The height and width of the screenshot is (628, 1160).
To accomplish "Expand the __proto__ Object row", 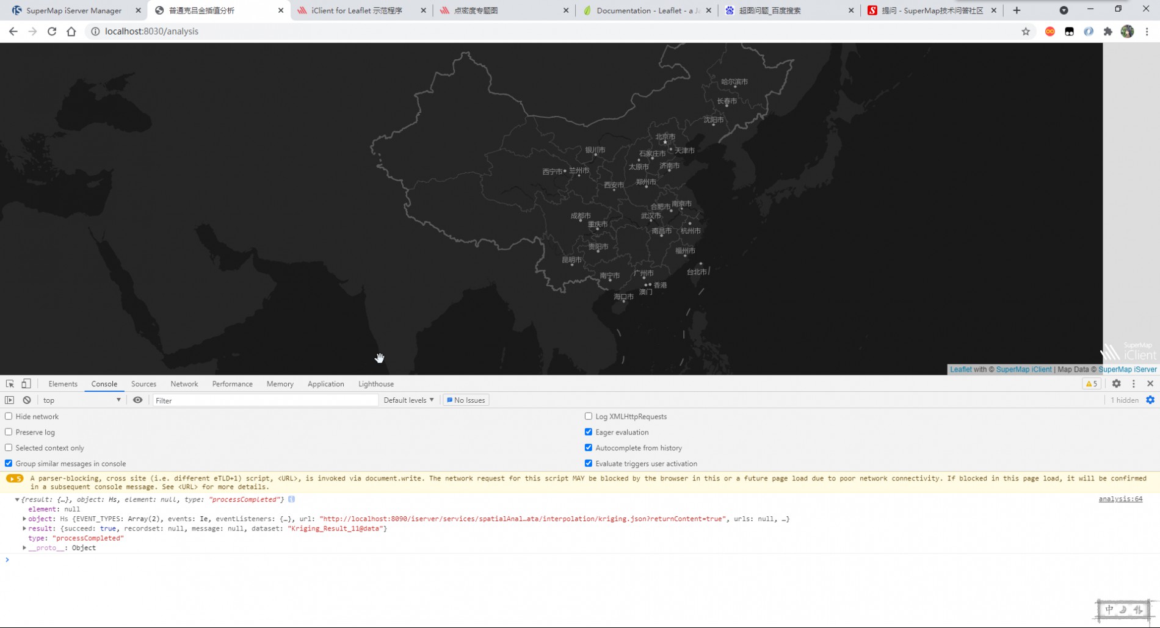I will point(24,548).
